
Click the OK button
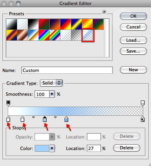[133, 16]
